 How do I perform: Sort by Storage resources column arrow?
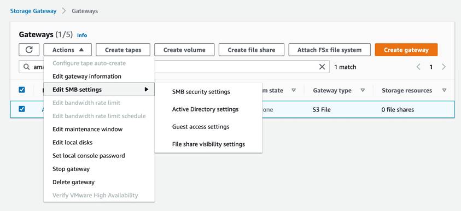click(444, 90)
